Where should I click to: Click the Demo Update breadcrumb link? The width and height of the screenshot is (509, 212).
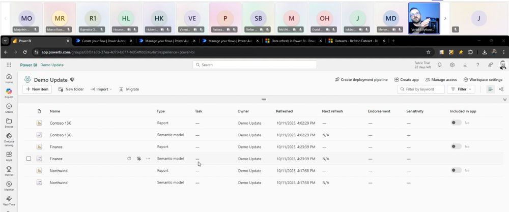click(x=52, y=65)
